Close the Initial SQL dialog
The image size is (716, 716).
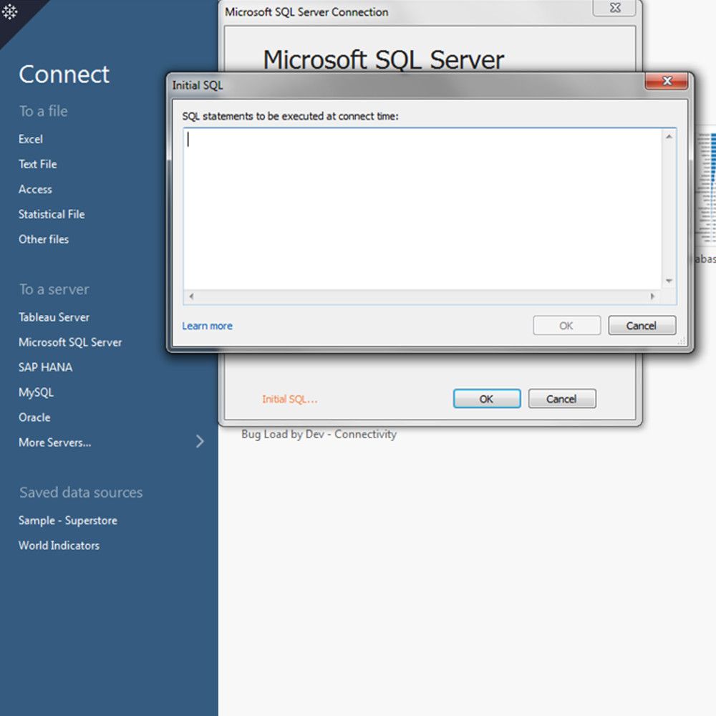click(x=666, y=82)
